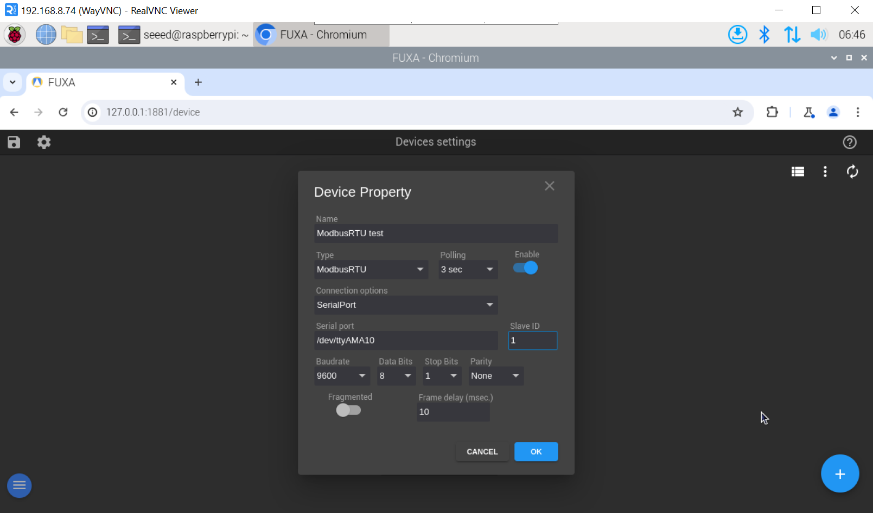
Task: Open the FUXA help question icon
Action: click(850, 142)
